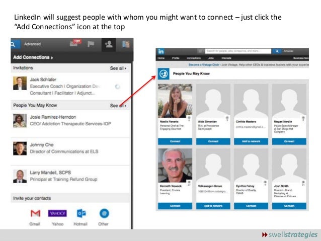This screenshot has width=321, height=241.
Task: Connect with Megan Nordin
Action: [x=289, y=141]
